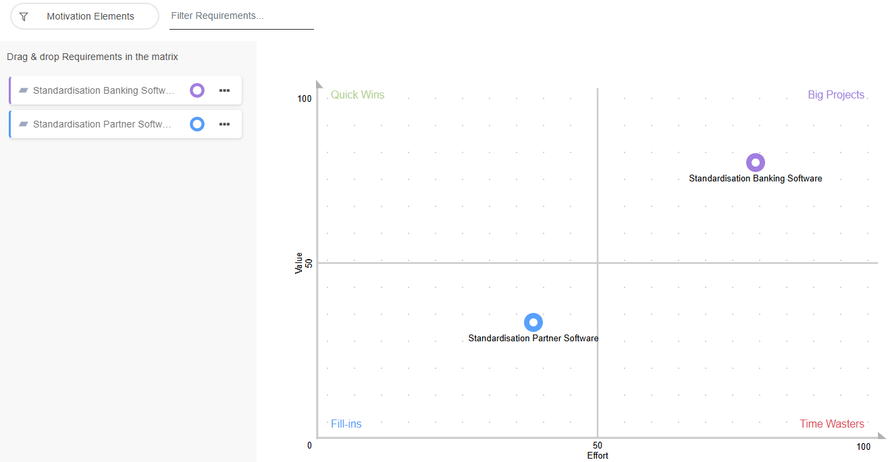890x462 pixels.
Task: Open three-dot menu for Standardisation Banking Software
Action: tap(225, 90)
